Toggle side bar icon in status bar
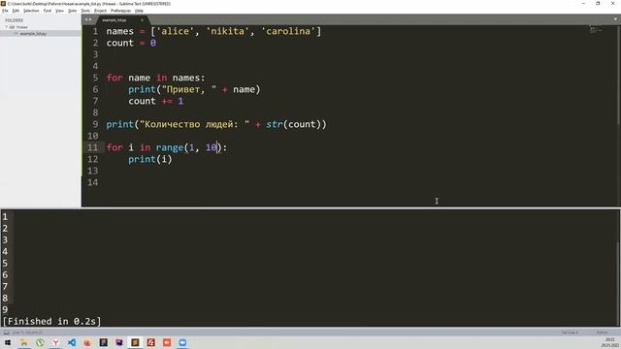The image size is (621, 349). pyautogui.click(x=7, y=333)
